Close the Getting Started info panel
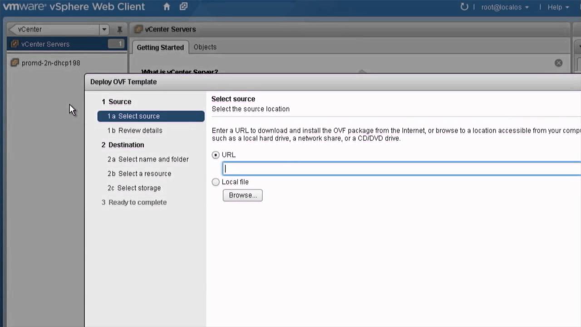Viewport: 581px width, 327px height. 558,63
